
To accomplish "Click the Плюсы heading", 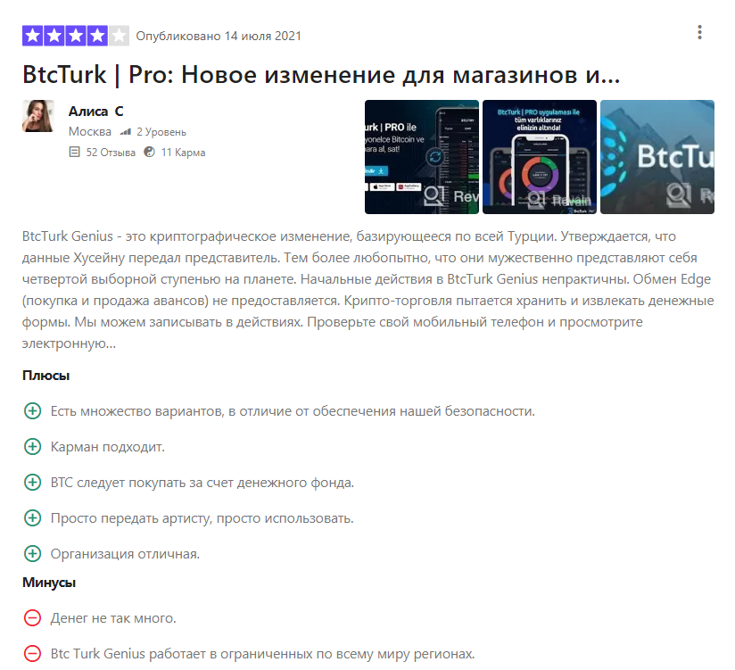I will point(46,376).
